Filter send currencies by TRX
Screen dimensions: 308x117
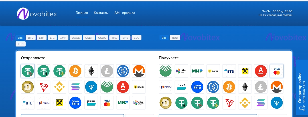point(114,38)
